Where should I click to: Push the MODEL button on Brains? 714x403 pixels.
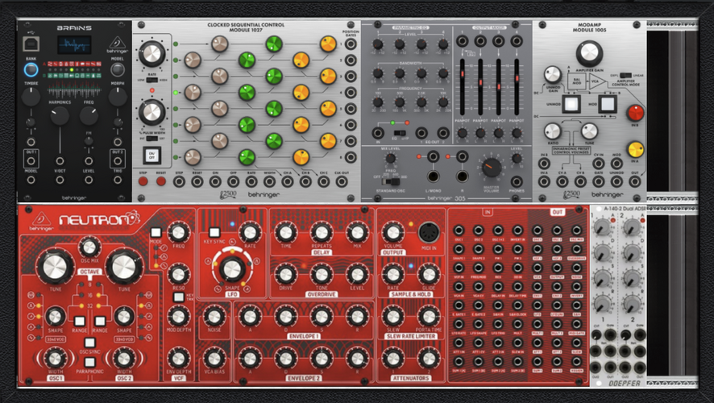click(118, 69)
